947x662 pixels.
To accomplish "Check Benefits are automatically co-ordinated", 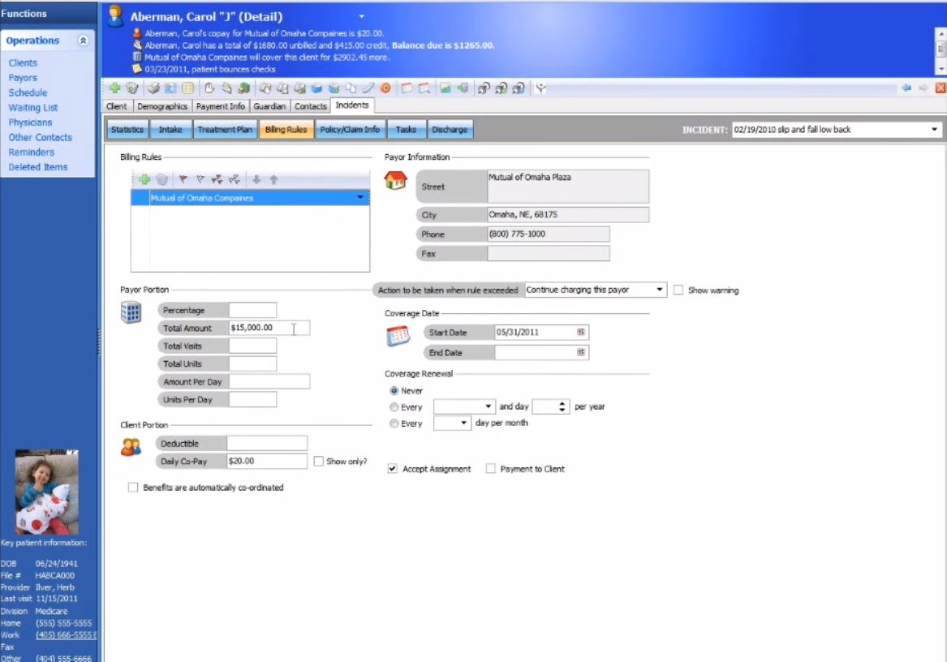I will pyautogui.click(x=133, y=487).
